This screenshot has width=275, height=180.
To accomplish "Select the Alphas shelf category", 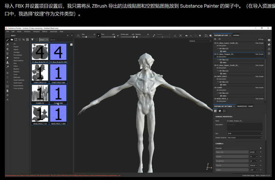I will click(x=16, y=50).
